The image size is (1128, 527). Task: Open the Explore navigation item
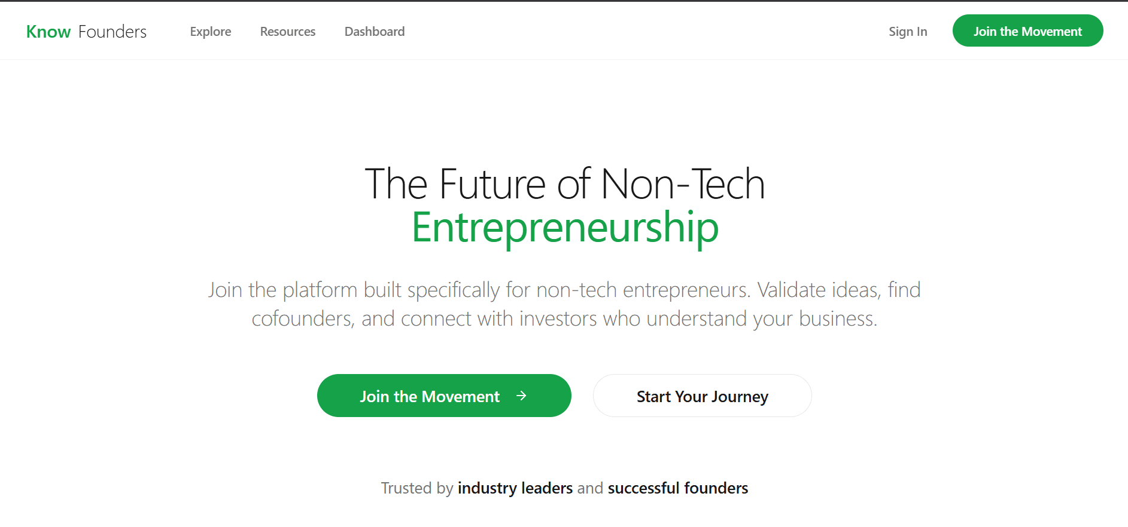(x=210, y=31)
